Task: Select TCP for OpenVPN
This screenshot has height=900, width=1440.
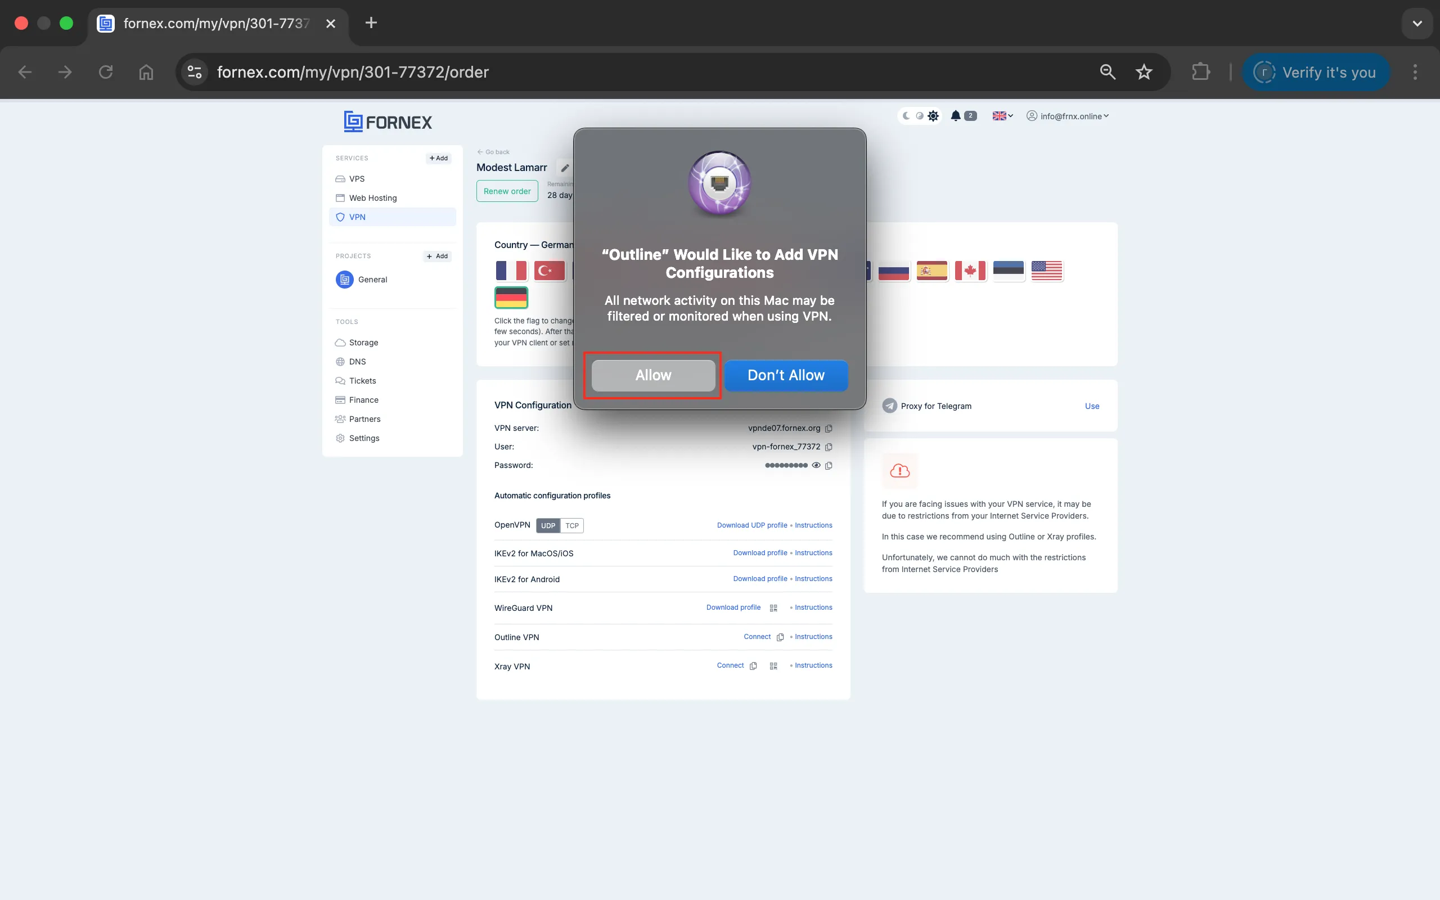Action: 572,525
